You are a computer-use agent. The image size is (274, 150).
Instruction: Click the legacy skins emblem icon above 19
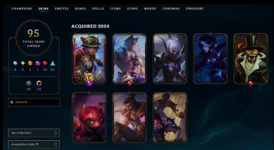tap(29, 83)
